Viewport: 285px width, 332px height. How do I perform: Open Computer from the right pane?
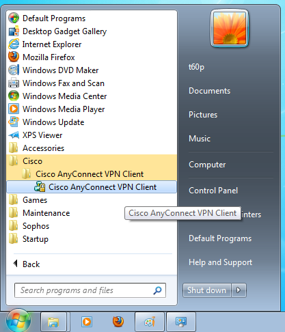(x=207, y=165)
